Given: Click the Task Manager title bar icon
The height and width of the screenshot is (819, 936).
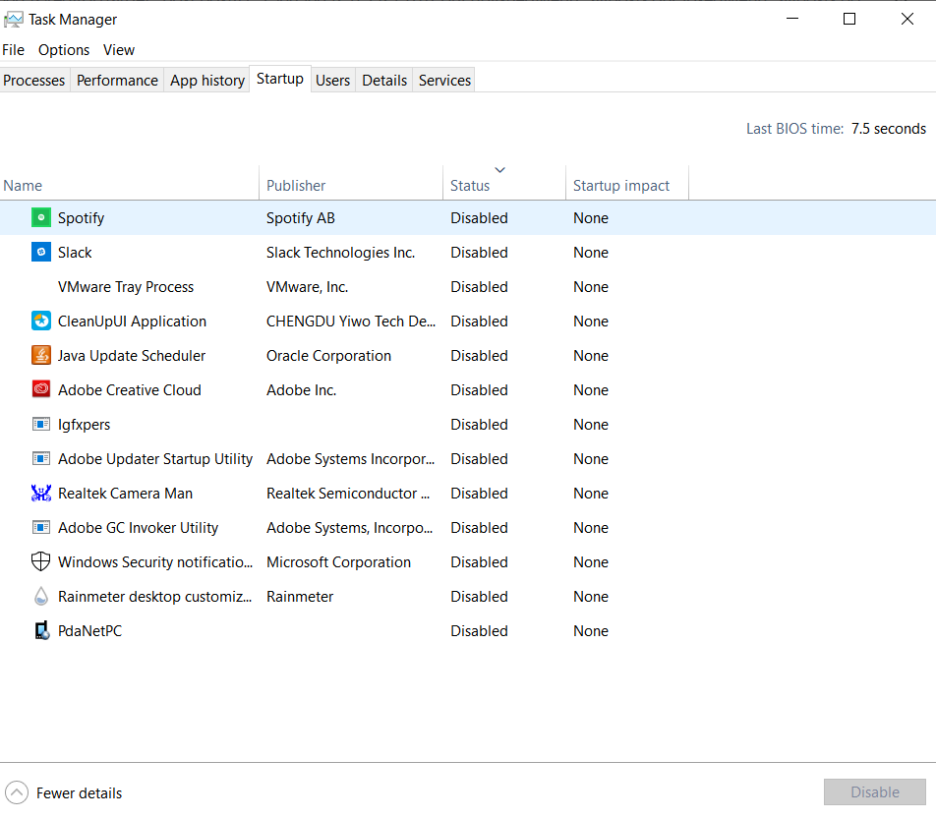Looking at the screenshot, I should click(14, 19).
